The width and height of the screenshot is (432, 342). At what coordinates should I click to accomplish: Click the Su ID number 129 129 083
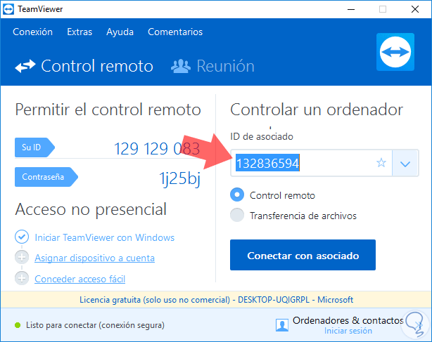click(x=157, y=149)
